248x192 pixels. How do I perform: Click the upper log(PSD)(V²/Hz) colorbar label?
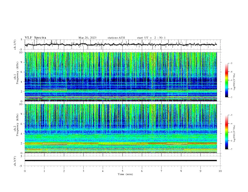point(234,82)
